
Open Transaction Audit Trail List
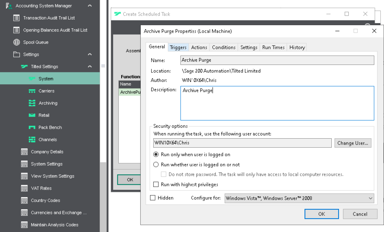(49, 18)
